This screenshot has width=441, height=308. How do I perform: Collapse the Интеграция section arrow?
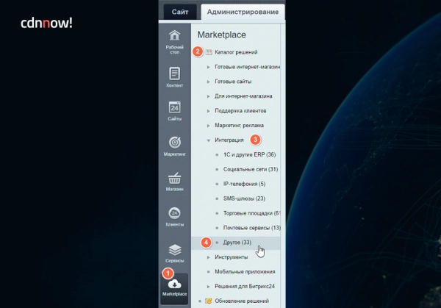click(209, 140)
